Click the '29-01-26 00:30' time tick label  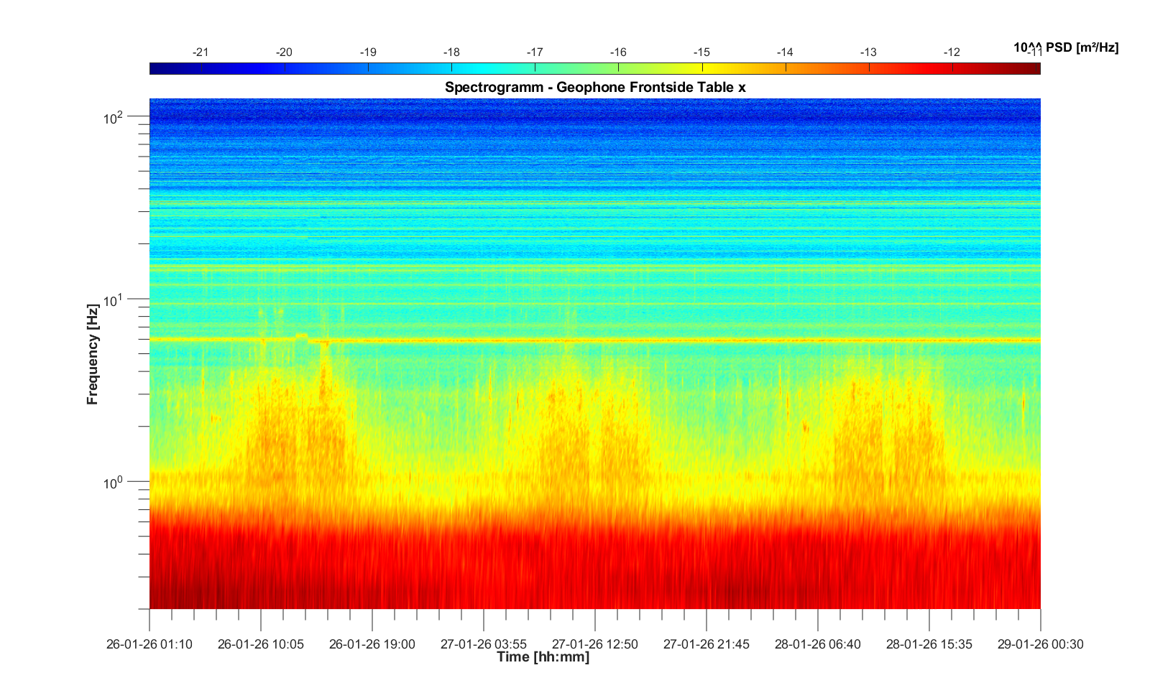point(1040,644)
